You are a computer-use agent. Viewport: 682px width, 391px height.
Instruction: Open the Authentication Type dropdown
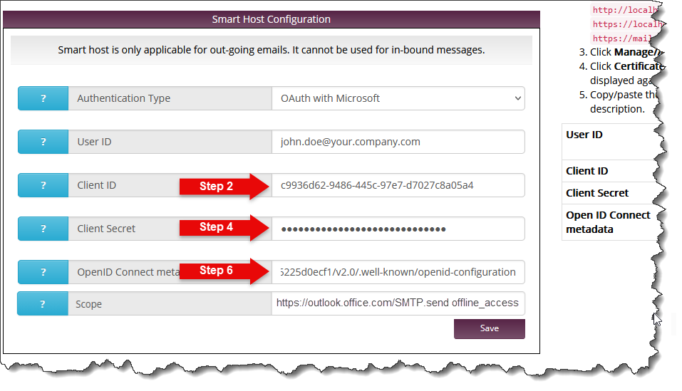pos(398,98)
